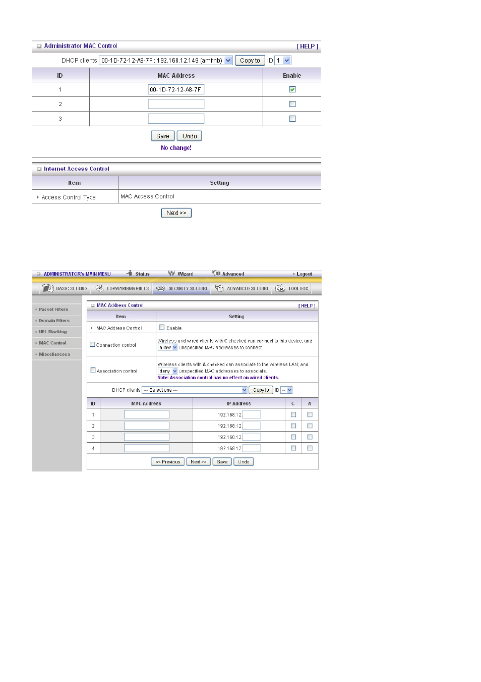Open URL Blocking in the sidebar
This screenshot has height=682, width=481.
coord(53,332)
